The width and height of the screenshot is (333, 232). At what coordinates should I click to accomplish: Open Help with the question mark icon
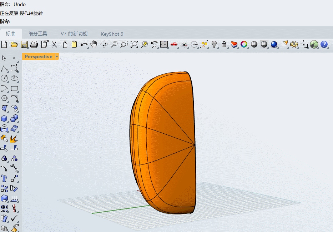point(324,44)
